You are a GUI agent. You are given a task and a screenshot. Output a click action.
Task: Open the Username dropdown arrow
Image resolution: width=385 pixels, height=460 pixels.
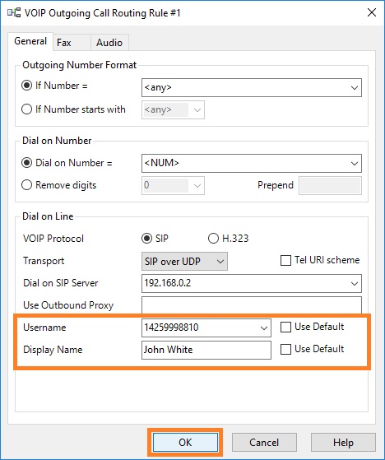[264, 328]
